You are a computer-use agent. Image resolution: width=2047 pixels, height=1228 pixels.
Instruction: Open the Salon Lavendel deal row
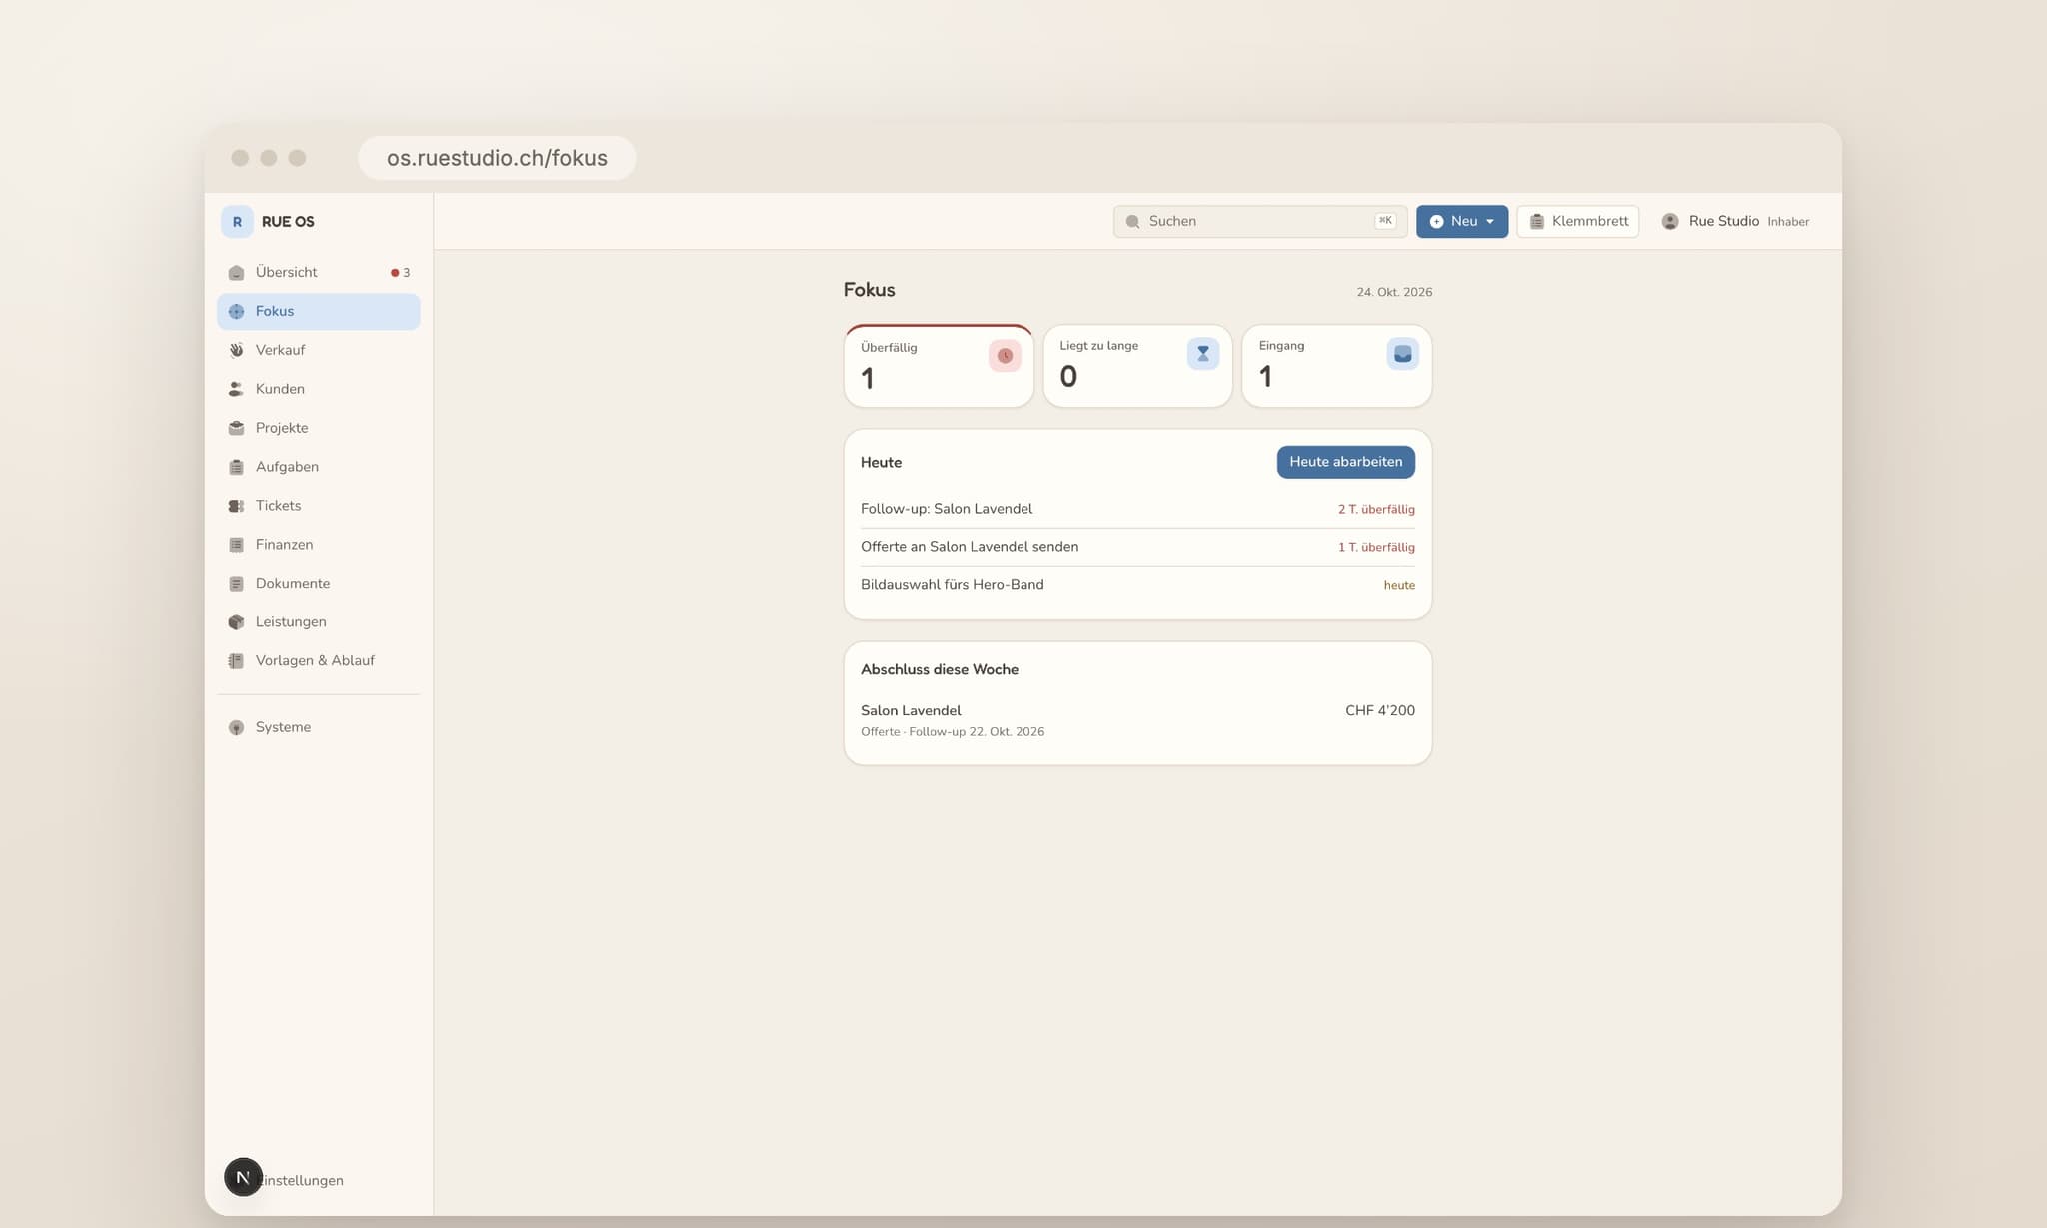click(x=1137, y=720)
